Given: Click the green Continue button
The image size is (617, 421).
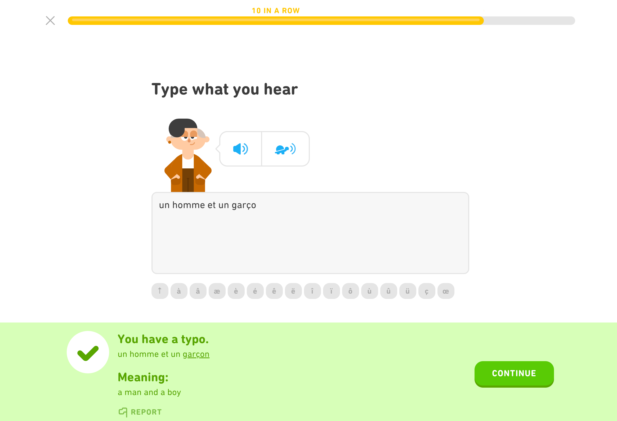Looking at the screenshot, I should 514,374.
